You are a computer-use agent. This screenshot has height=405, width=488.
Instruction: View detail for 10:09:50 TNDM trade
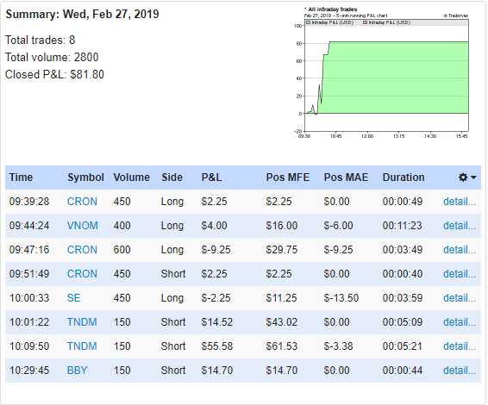(x=460, y=346)
